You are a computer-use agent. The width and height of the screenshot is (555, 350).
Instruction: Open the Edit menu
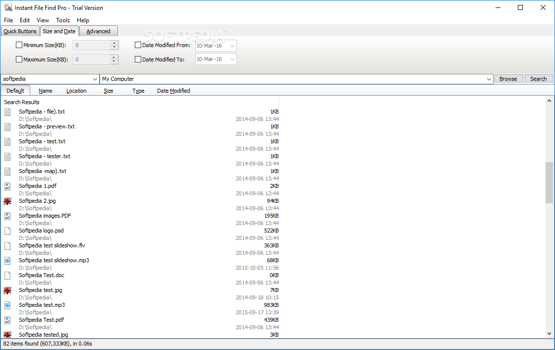pyautogui.click(x=25, y=20)
